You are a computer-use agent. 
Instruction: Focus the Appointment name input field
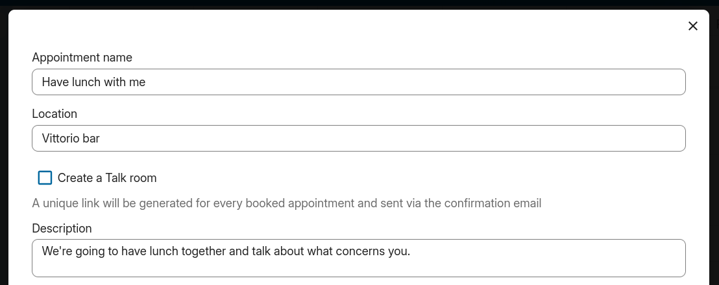click(x=359, y=82)
